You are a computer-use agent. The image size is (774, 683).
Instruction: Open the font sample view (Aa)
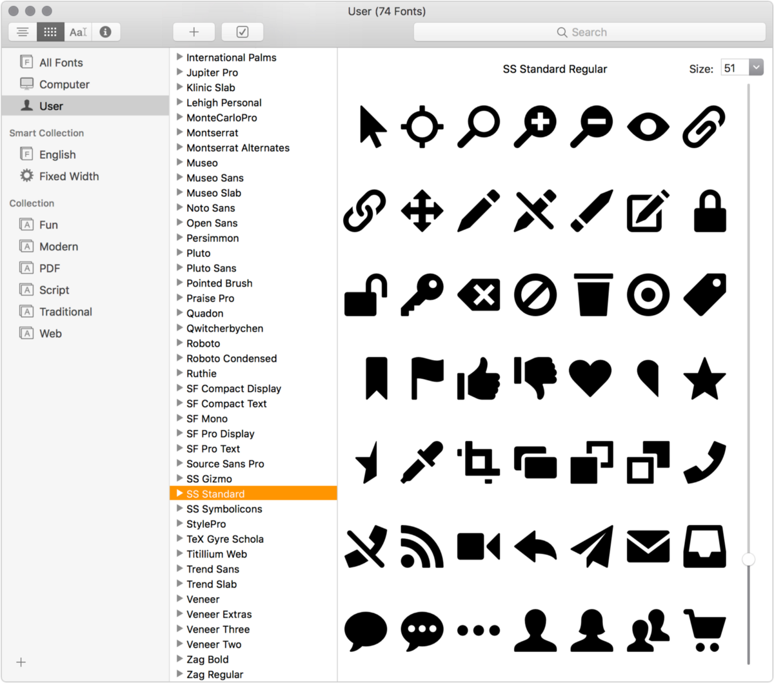[x=77, y=32]
